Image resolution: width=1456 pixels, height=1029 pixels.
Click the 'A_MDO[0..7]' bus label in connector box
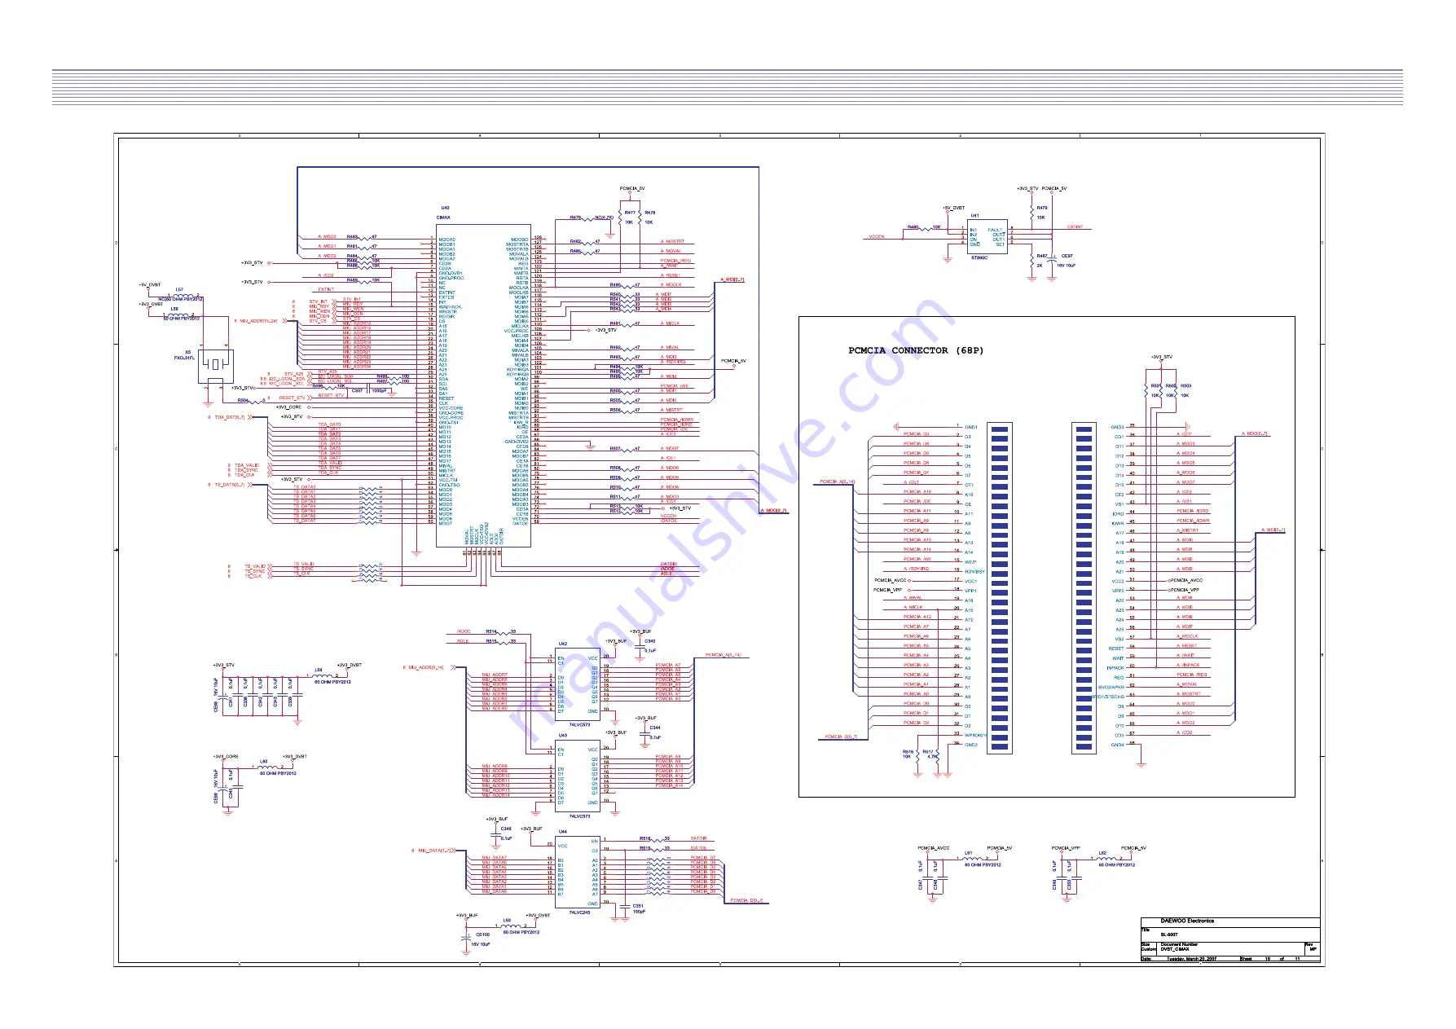click(1255, 433)
